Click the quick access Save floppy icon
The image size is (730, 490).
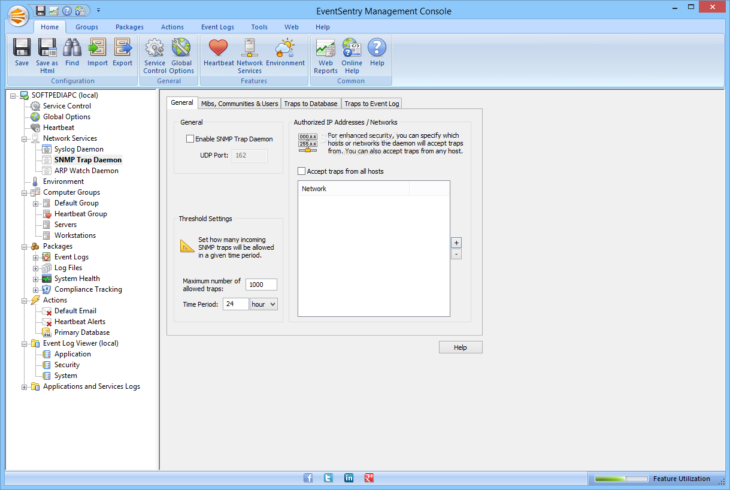[41, 10]
